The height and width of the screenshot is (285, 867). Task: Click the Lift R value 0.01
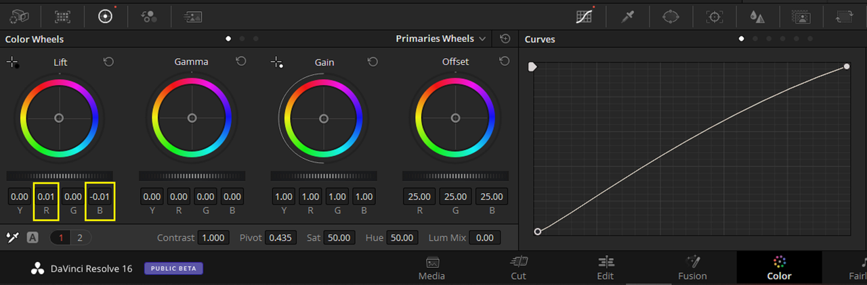pyautogui.click(x=46, y=197)
